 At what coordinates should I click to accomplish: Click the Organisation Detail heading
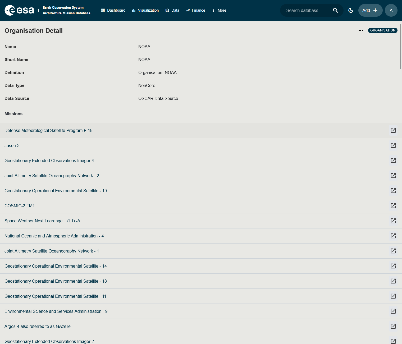tap(34, 31)
